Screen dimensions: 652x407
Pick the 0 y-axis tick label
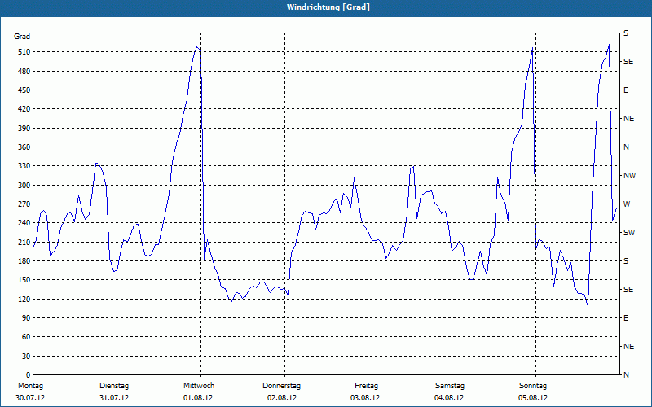pos(29,375)
